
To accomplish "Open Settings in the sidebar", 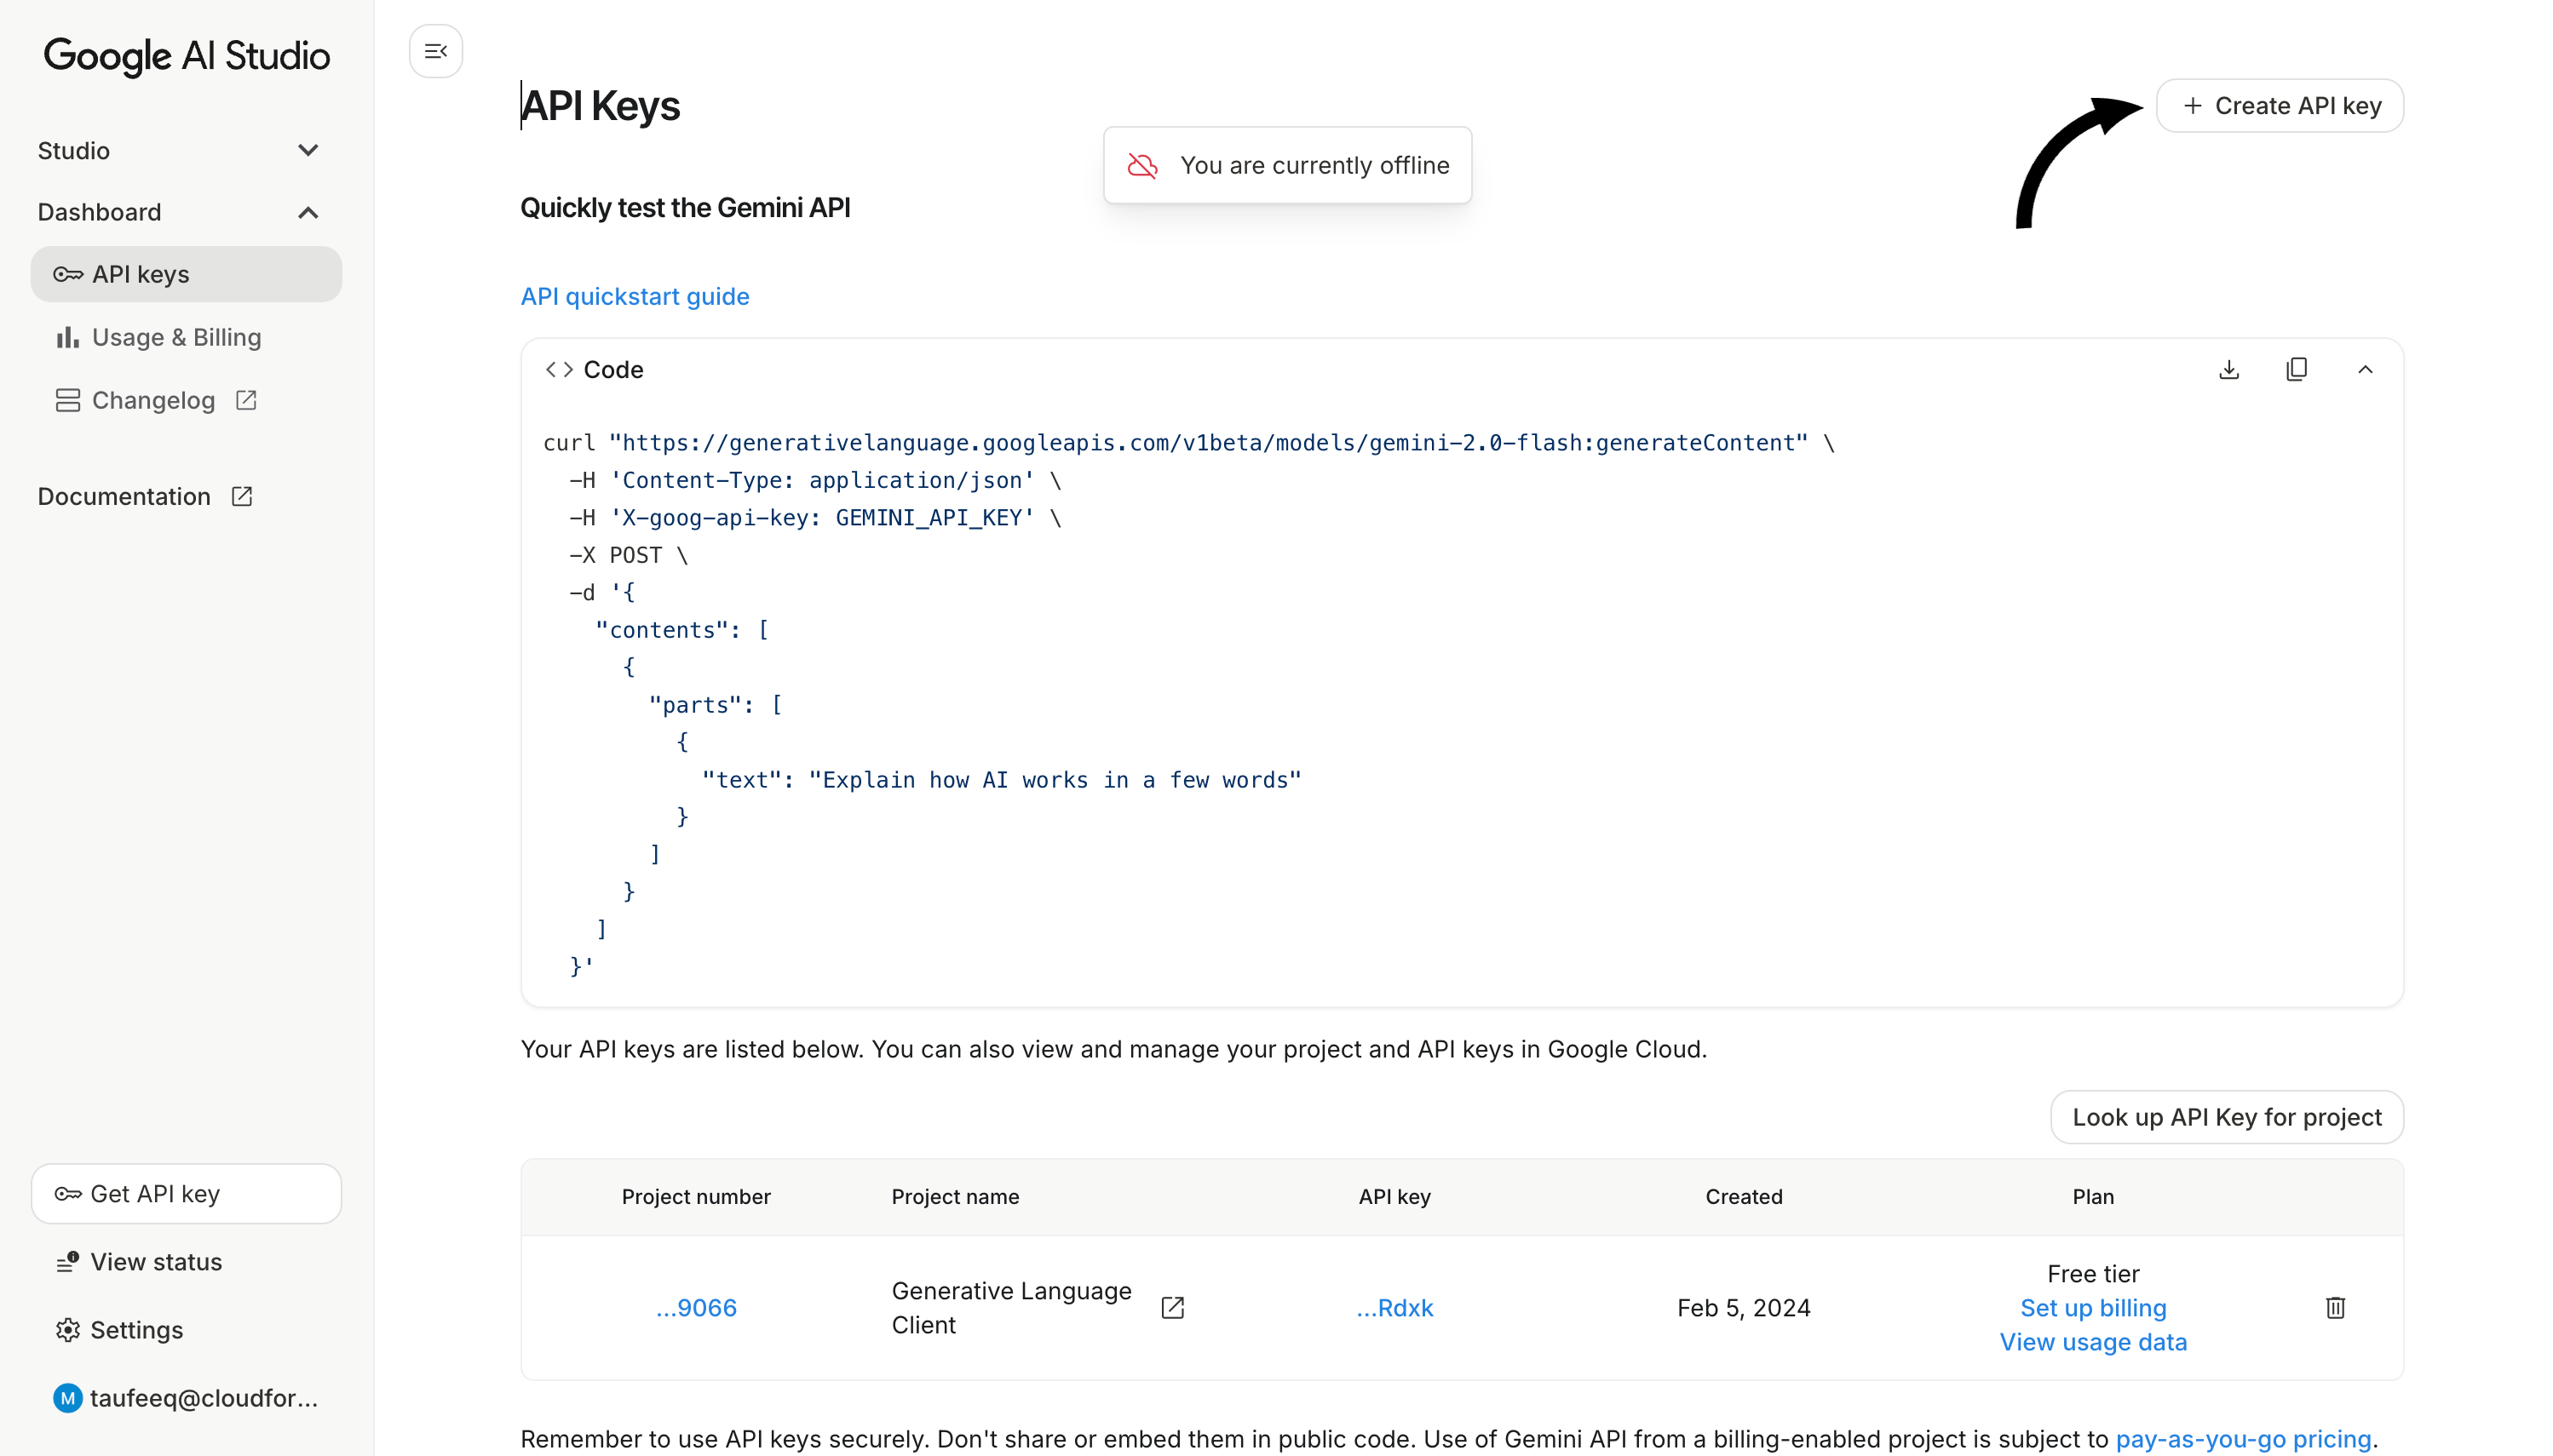I will [x=136, y=1330].
